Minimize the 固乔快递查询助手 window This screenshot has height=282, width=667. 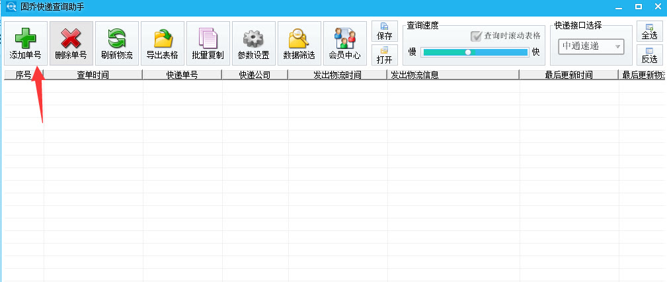619,7
